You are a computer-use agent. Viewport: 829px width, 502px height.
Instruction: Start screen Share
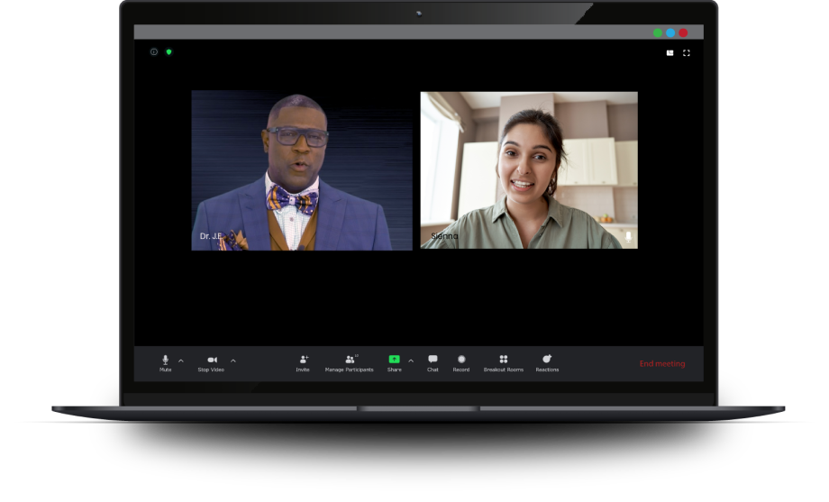pos(395,363)
